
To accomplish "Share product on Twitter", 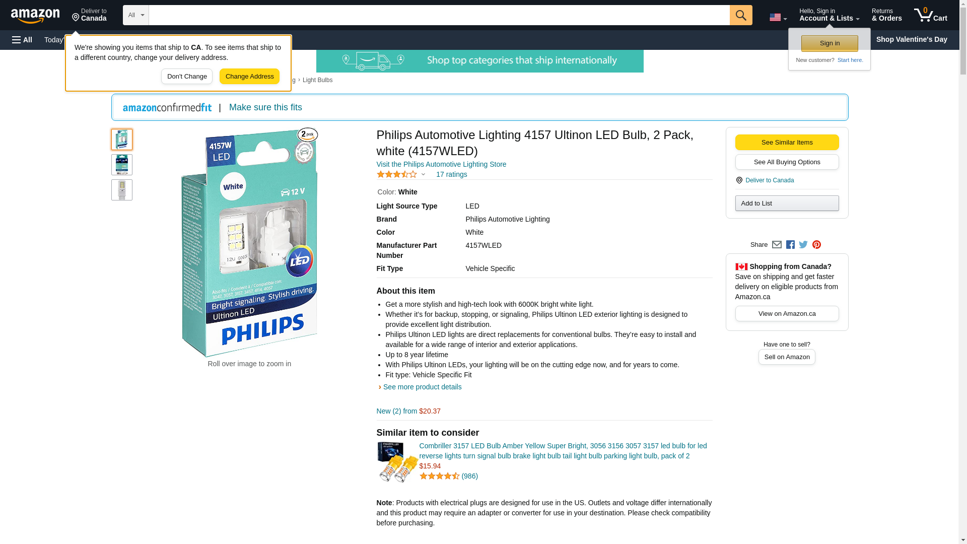I will [803, 245].
